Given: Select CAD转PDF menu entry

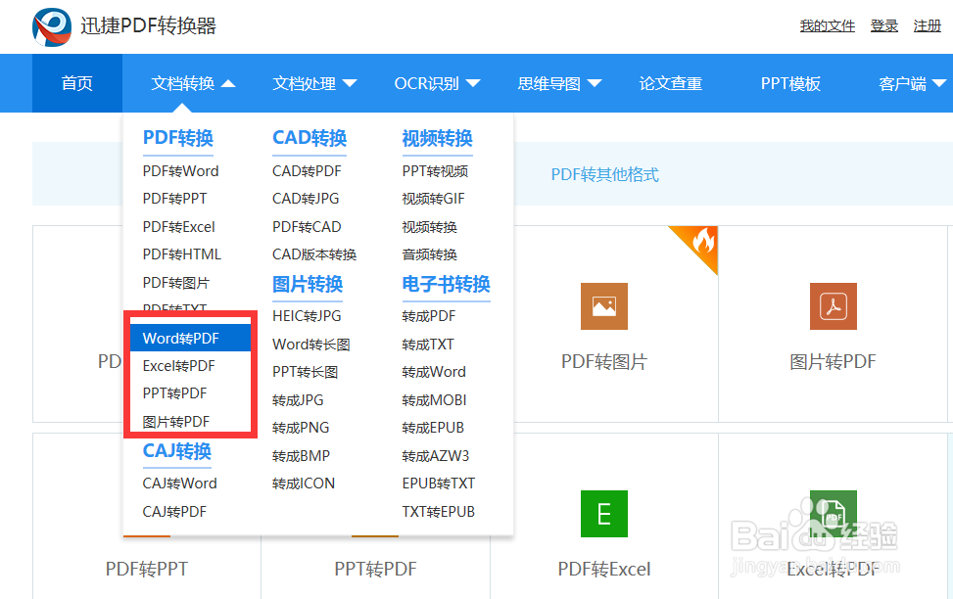Looking at the screenshot, I should 307,171.
